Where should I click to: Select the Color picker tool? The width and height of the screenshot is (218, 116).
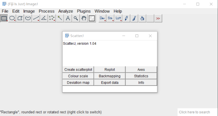click(x=92, y=18)
